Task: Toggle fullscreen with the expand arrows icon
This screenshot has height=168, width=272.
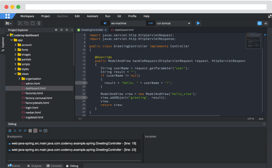Action: pyautogui.click(x=269, y=16)
